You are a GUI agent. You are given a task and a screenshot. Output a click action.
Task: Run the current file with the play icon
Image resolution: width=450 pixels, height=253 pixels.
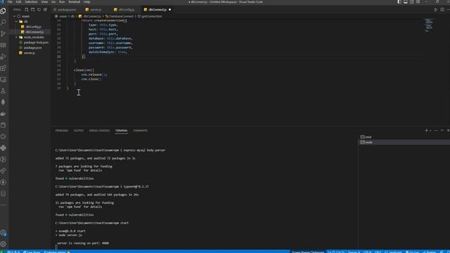436,9
